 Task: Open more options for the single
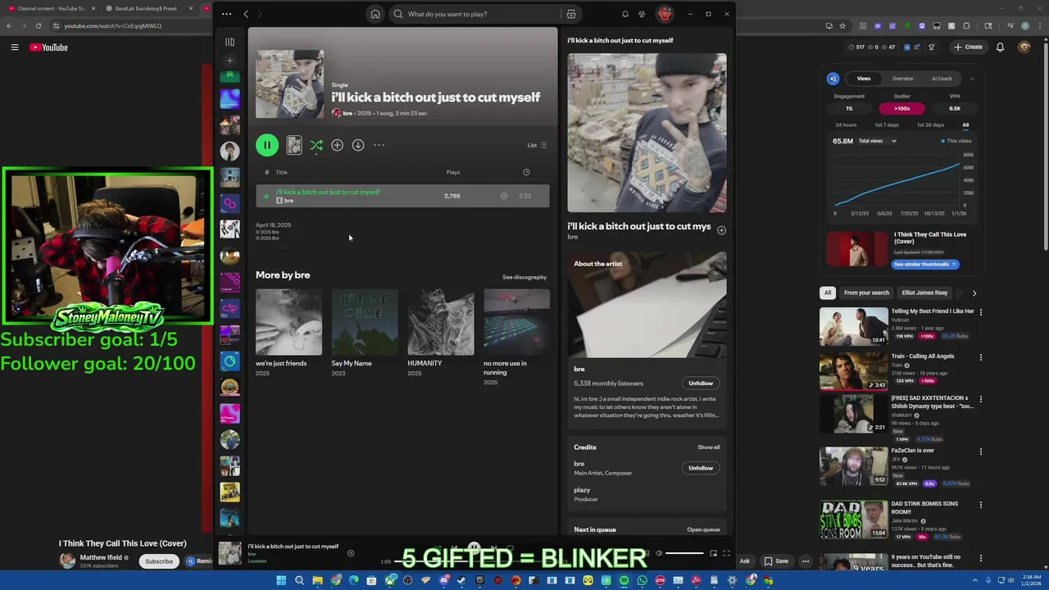[x=379, y=145]
